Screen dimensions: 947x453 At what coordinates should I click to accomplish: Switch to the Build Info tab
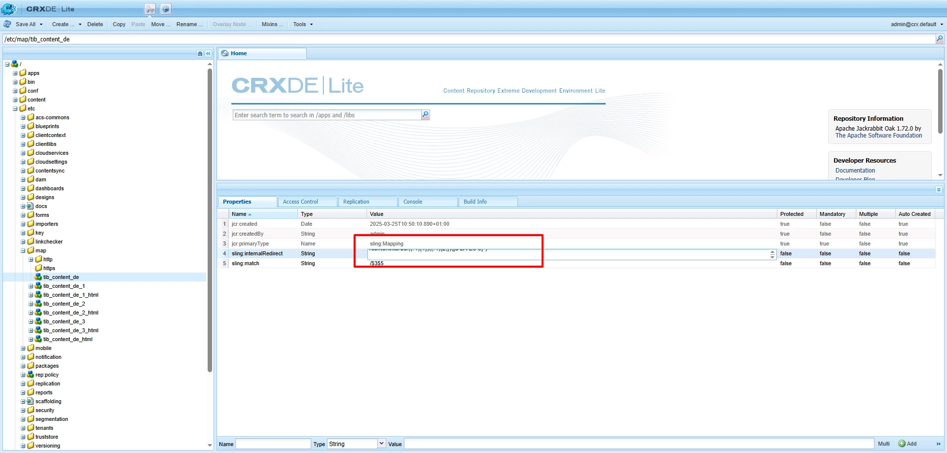[488, 202]
